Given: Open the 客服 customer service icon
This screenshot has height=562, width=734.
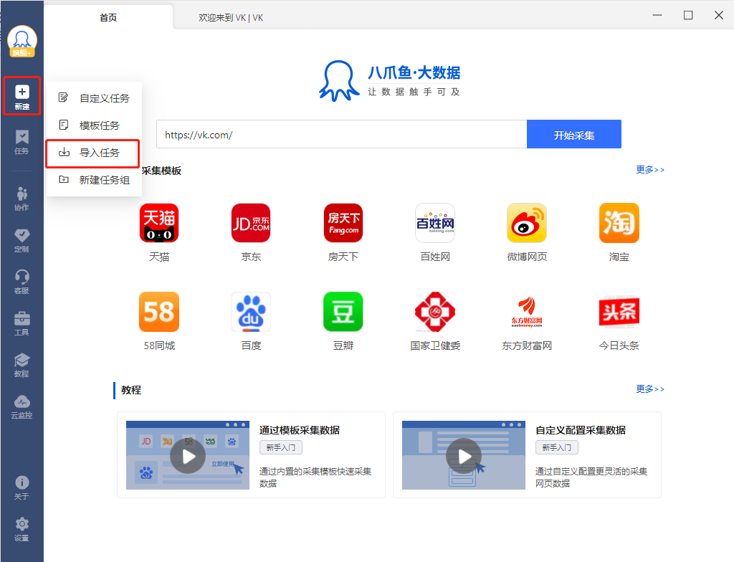Looking at the screenshot, I should click(22, 282).
